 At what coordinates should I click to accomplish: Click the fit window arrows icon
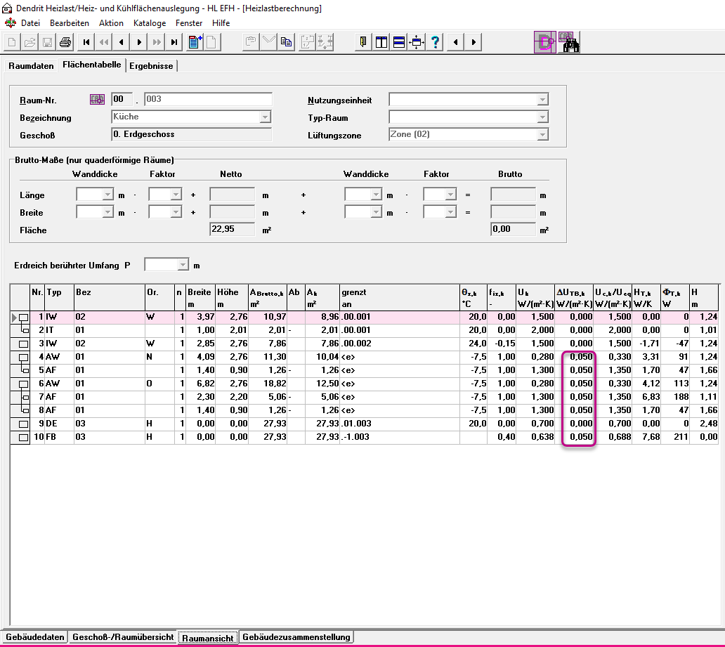417,43
